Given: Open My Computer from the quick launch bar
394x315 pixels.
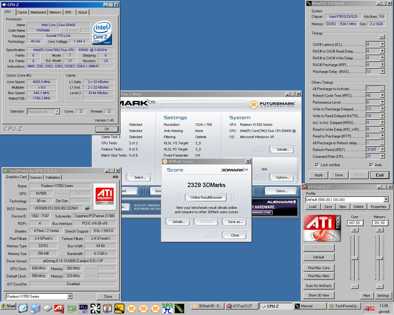Looking at the screenshot, I should 35,308.
